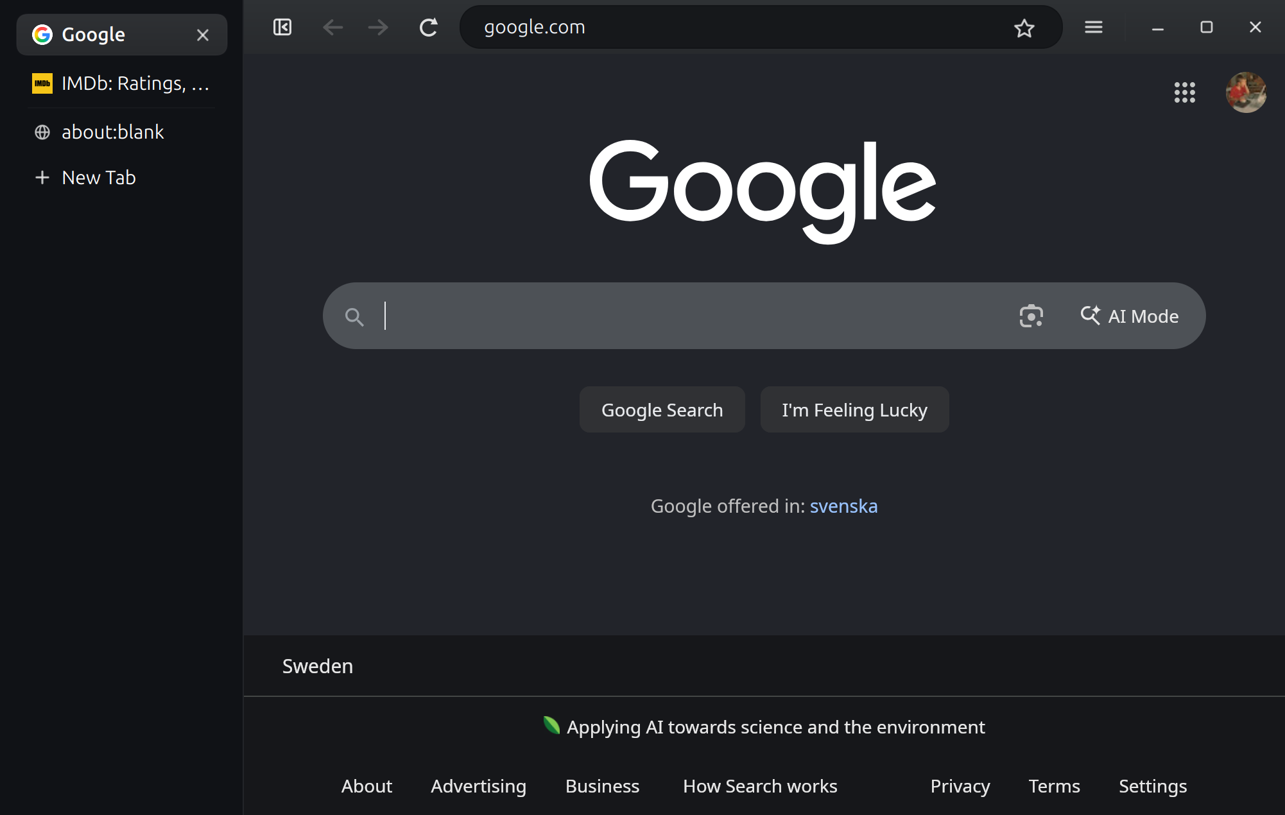Switch to the IMDb: Ratings tab
This screenshot has width=1285, height=815.
pos(122,83)
